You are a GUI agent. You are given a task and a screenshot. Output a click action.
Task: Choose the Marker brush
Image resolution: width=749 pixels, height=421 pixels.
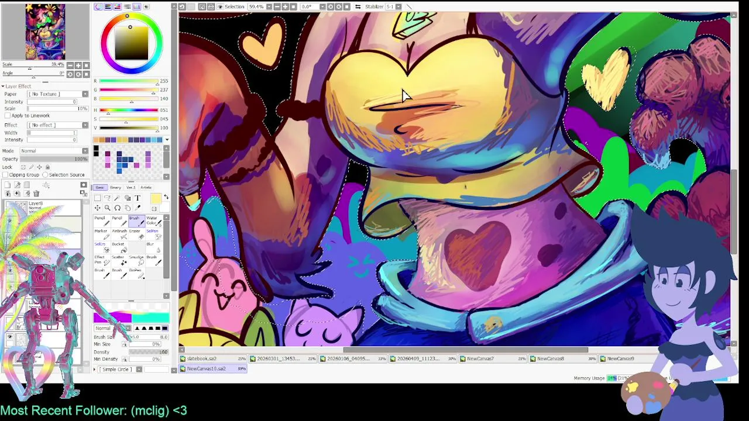[102, 234]
